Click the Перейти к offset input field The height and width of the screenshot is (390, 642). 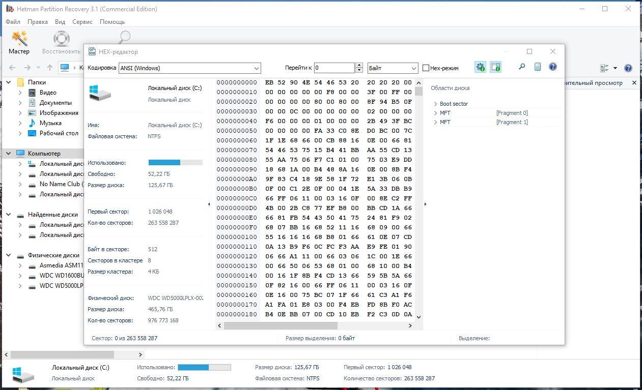point(334,68)
